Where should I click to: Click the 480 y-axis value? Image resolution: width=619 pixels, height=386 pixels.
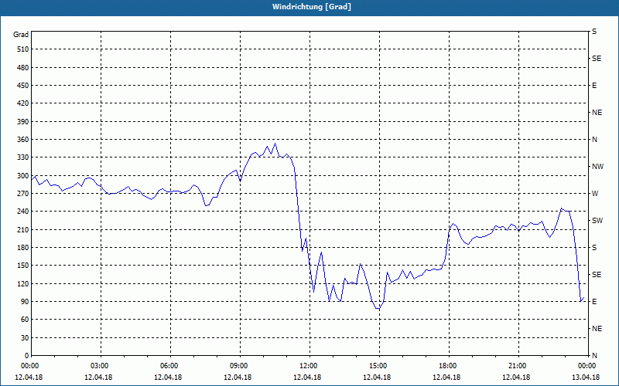pos(23,68)
